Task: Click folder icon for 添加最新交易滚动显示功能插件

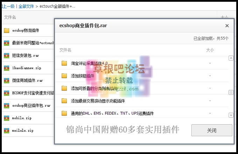Action: coord(64,101)
